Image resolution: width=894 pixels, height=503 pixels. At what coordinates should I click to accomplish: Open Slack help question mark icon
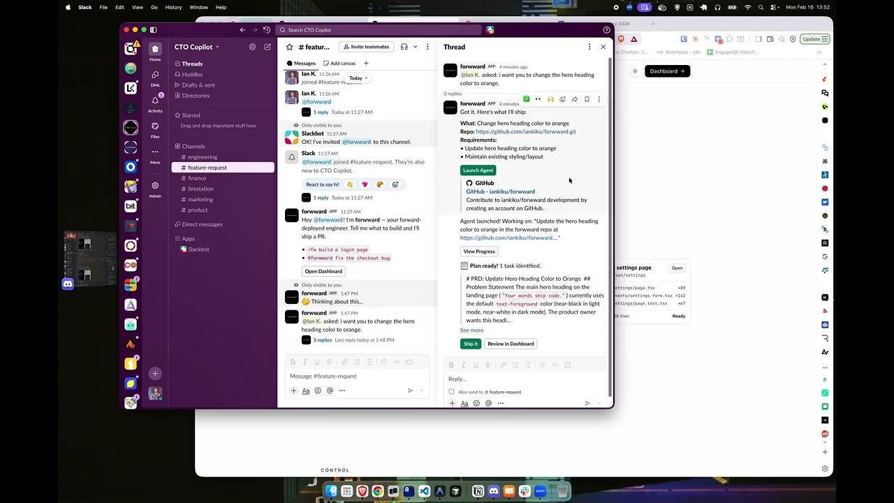coord(606,30)
